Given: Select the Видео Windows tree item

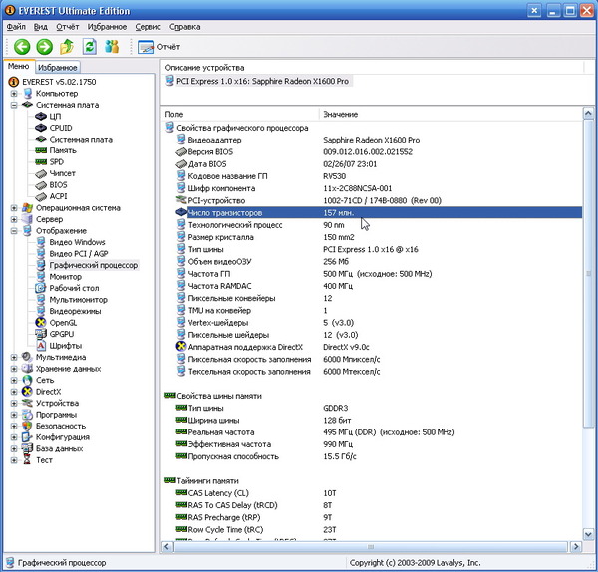Looking at the screenshot, I should click(77, 242).
